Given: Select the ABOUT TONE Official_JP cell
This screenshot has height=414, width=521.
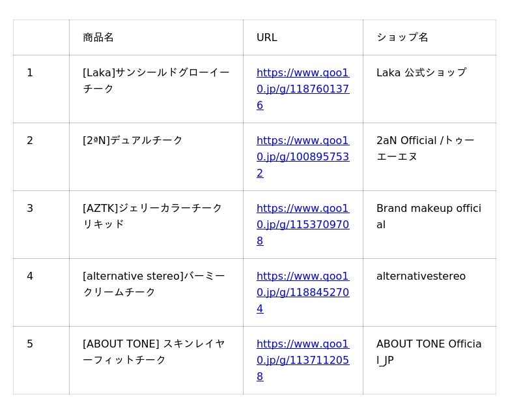Looking at the screenshot, I should 429,361.
